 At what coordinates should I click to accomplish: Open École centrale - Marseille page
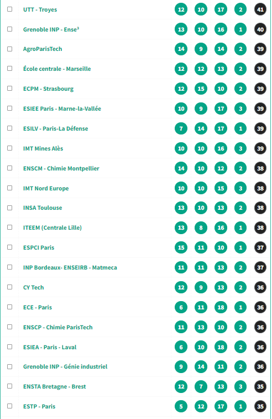(x=57, y=69)
